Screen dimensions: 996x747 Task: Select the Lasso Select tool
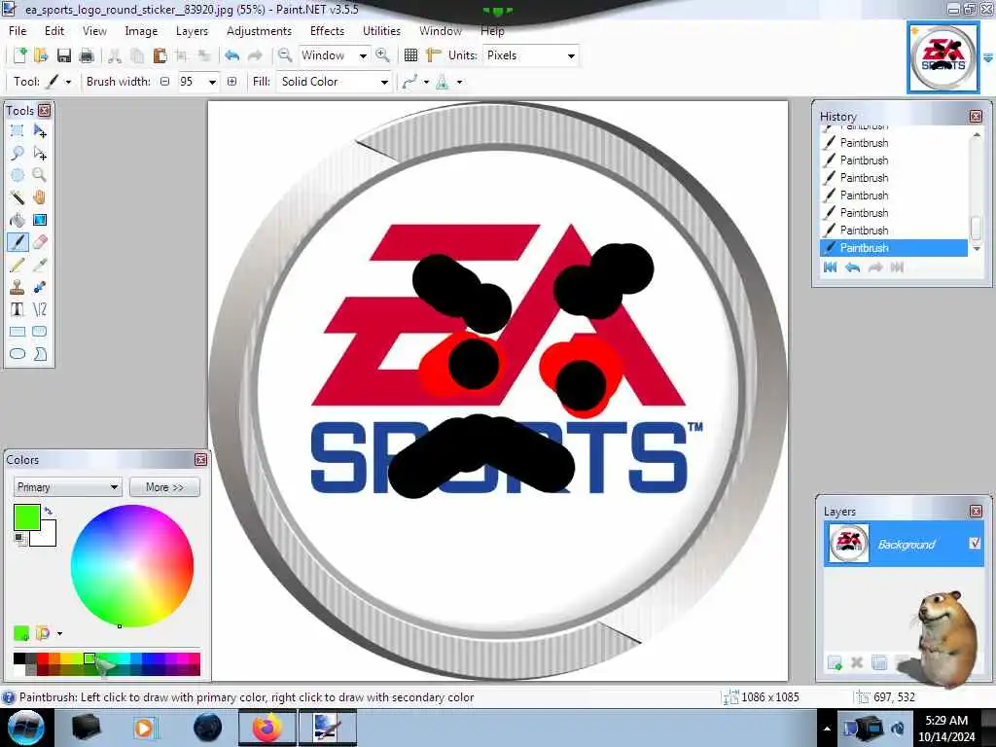click(x=18, y=153)
